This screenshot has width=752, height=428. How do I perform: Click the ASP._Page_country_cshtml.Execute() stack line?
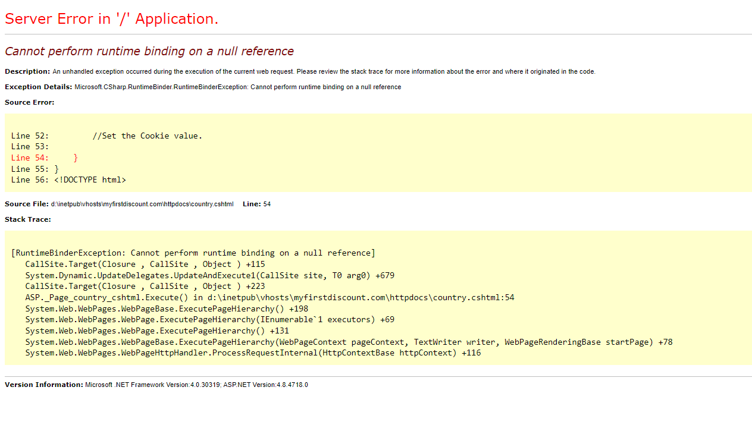tap(269, 297)
